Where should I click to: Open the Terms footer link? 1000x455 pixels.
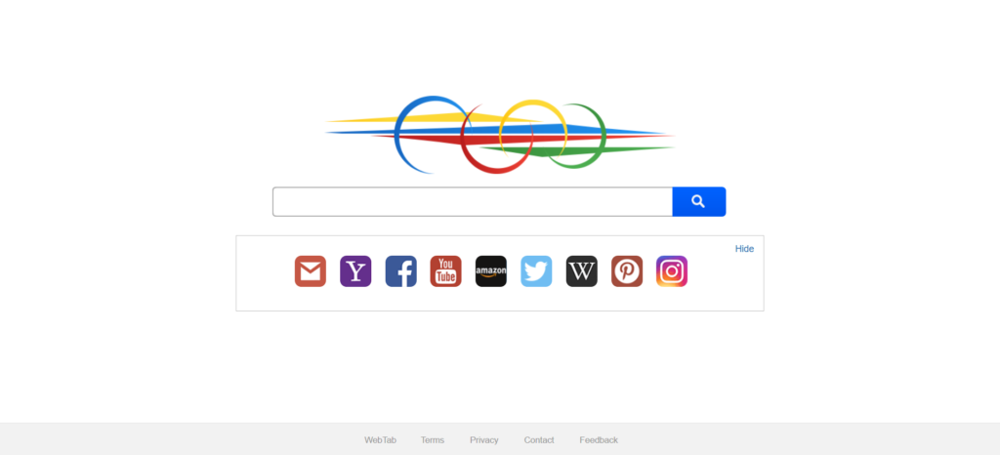pos(433,439)
